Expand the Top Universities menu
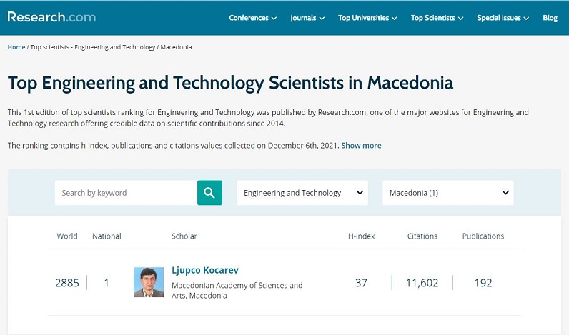The width and height of the screenshot is (569, 335). click(368, 18)
